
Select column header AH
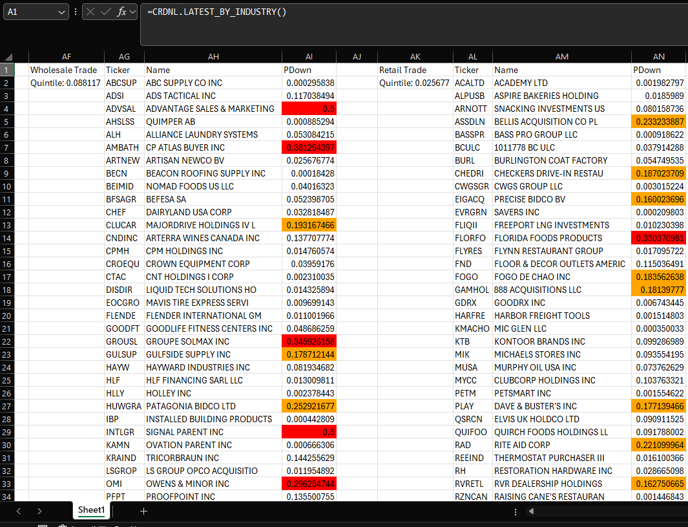(x=213, y=57)
